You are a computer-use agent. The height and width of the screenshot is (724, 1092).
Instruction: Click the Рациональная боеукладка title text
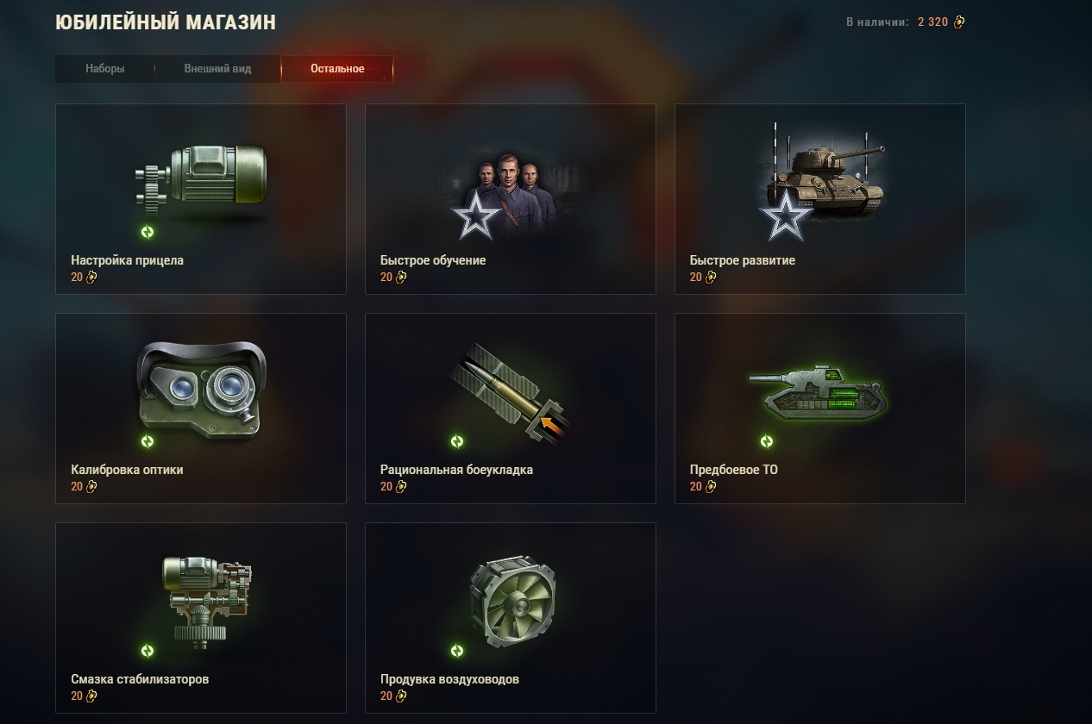(x=456, y=470)
